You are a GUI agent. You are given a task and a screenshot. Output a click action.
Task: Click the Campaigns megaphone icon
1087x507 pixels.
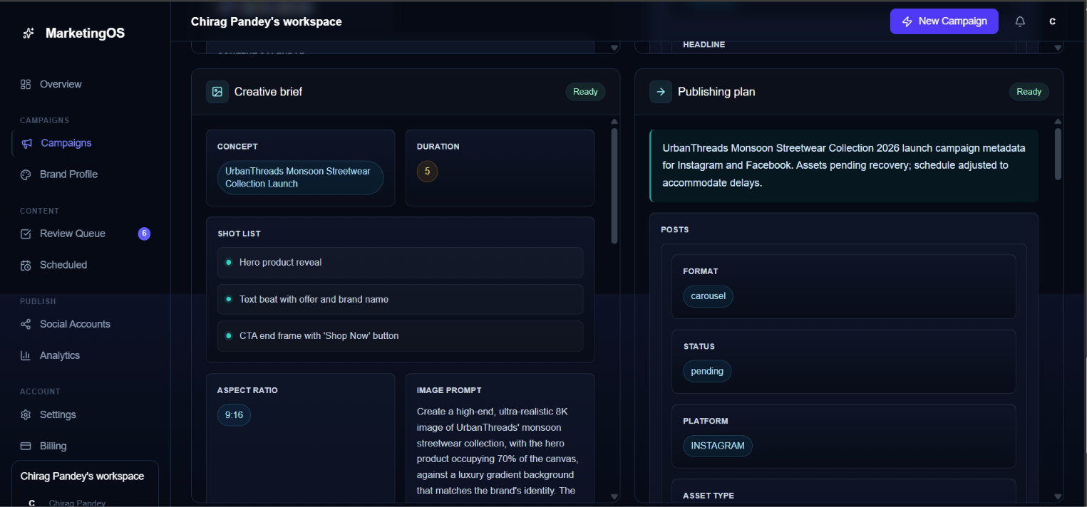27,143
